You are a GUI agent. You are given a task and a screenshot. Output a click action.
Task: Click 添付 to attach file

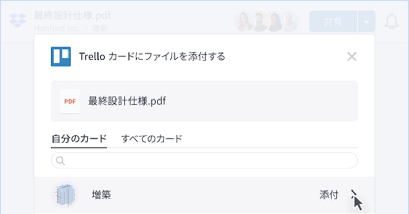point(329,195)
